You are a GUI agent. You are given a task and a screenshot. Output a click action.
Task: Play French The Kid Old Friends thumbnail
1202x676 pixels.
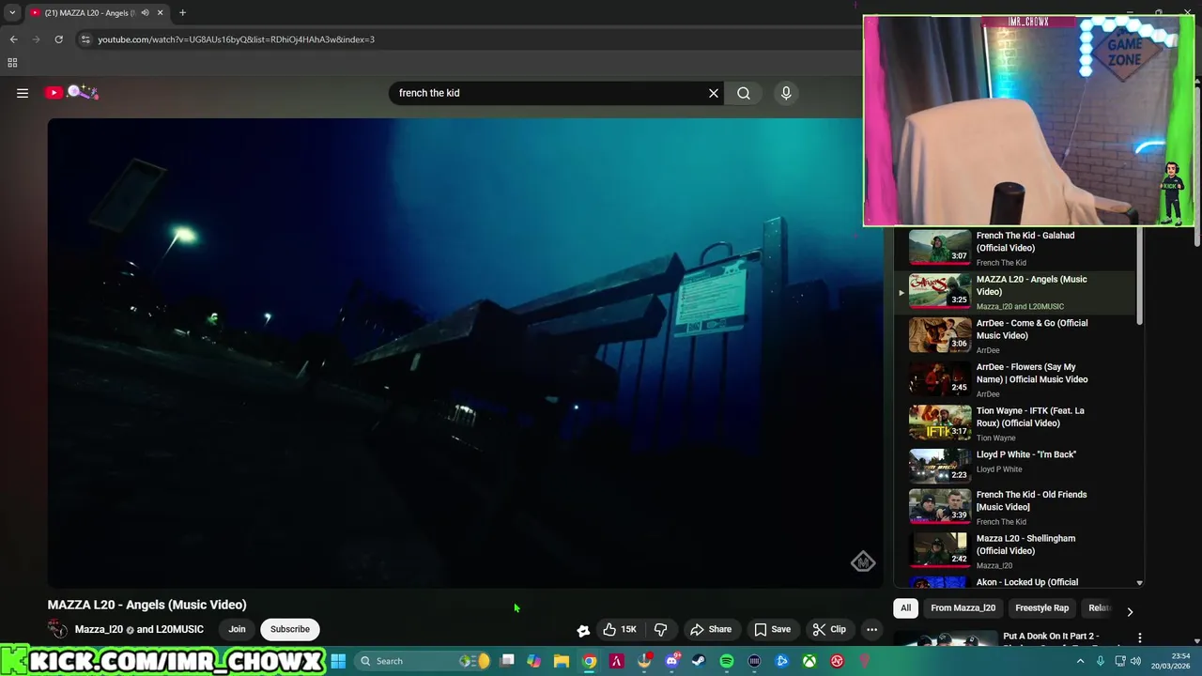(940, 506)
